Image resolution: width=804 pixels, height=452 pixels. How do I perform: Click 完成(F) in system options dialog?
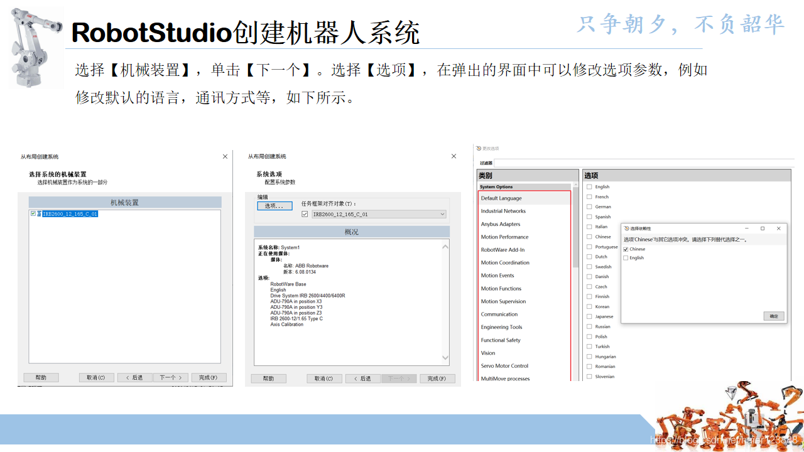coord(437,379)
